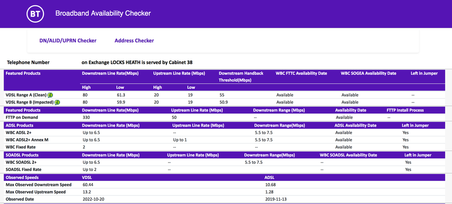Click FTTP on Demand upstream rate 50
The image size is (452, 204).
tap(174, 117)
